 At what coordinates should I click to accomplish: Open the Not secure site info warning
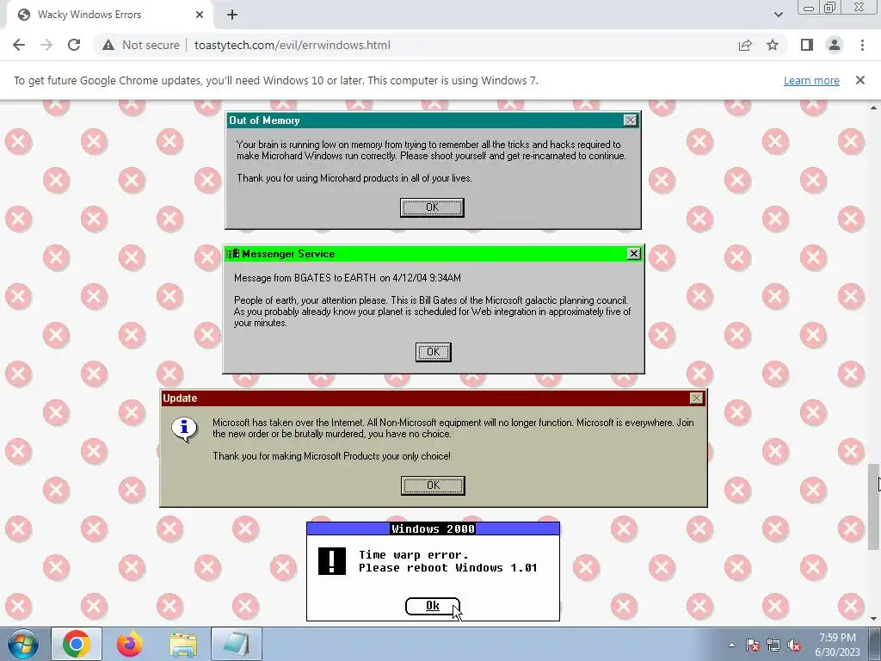pos(141,45)
